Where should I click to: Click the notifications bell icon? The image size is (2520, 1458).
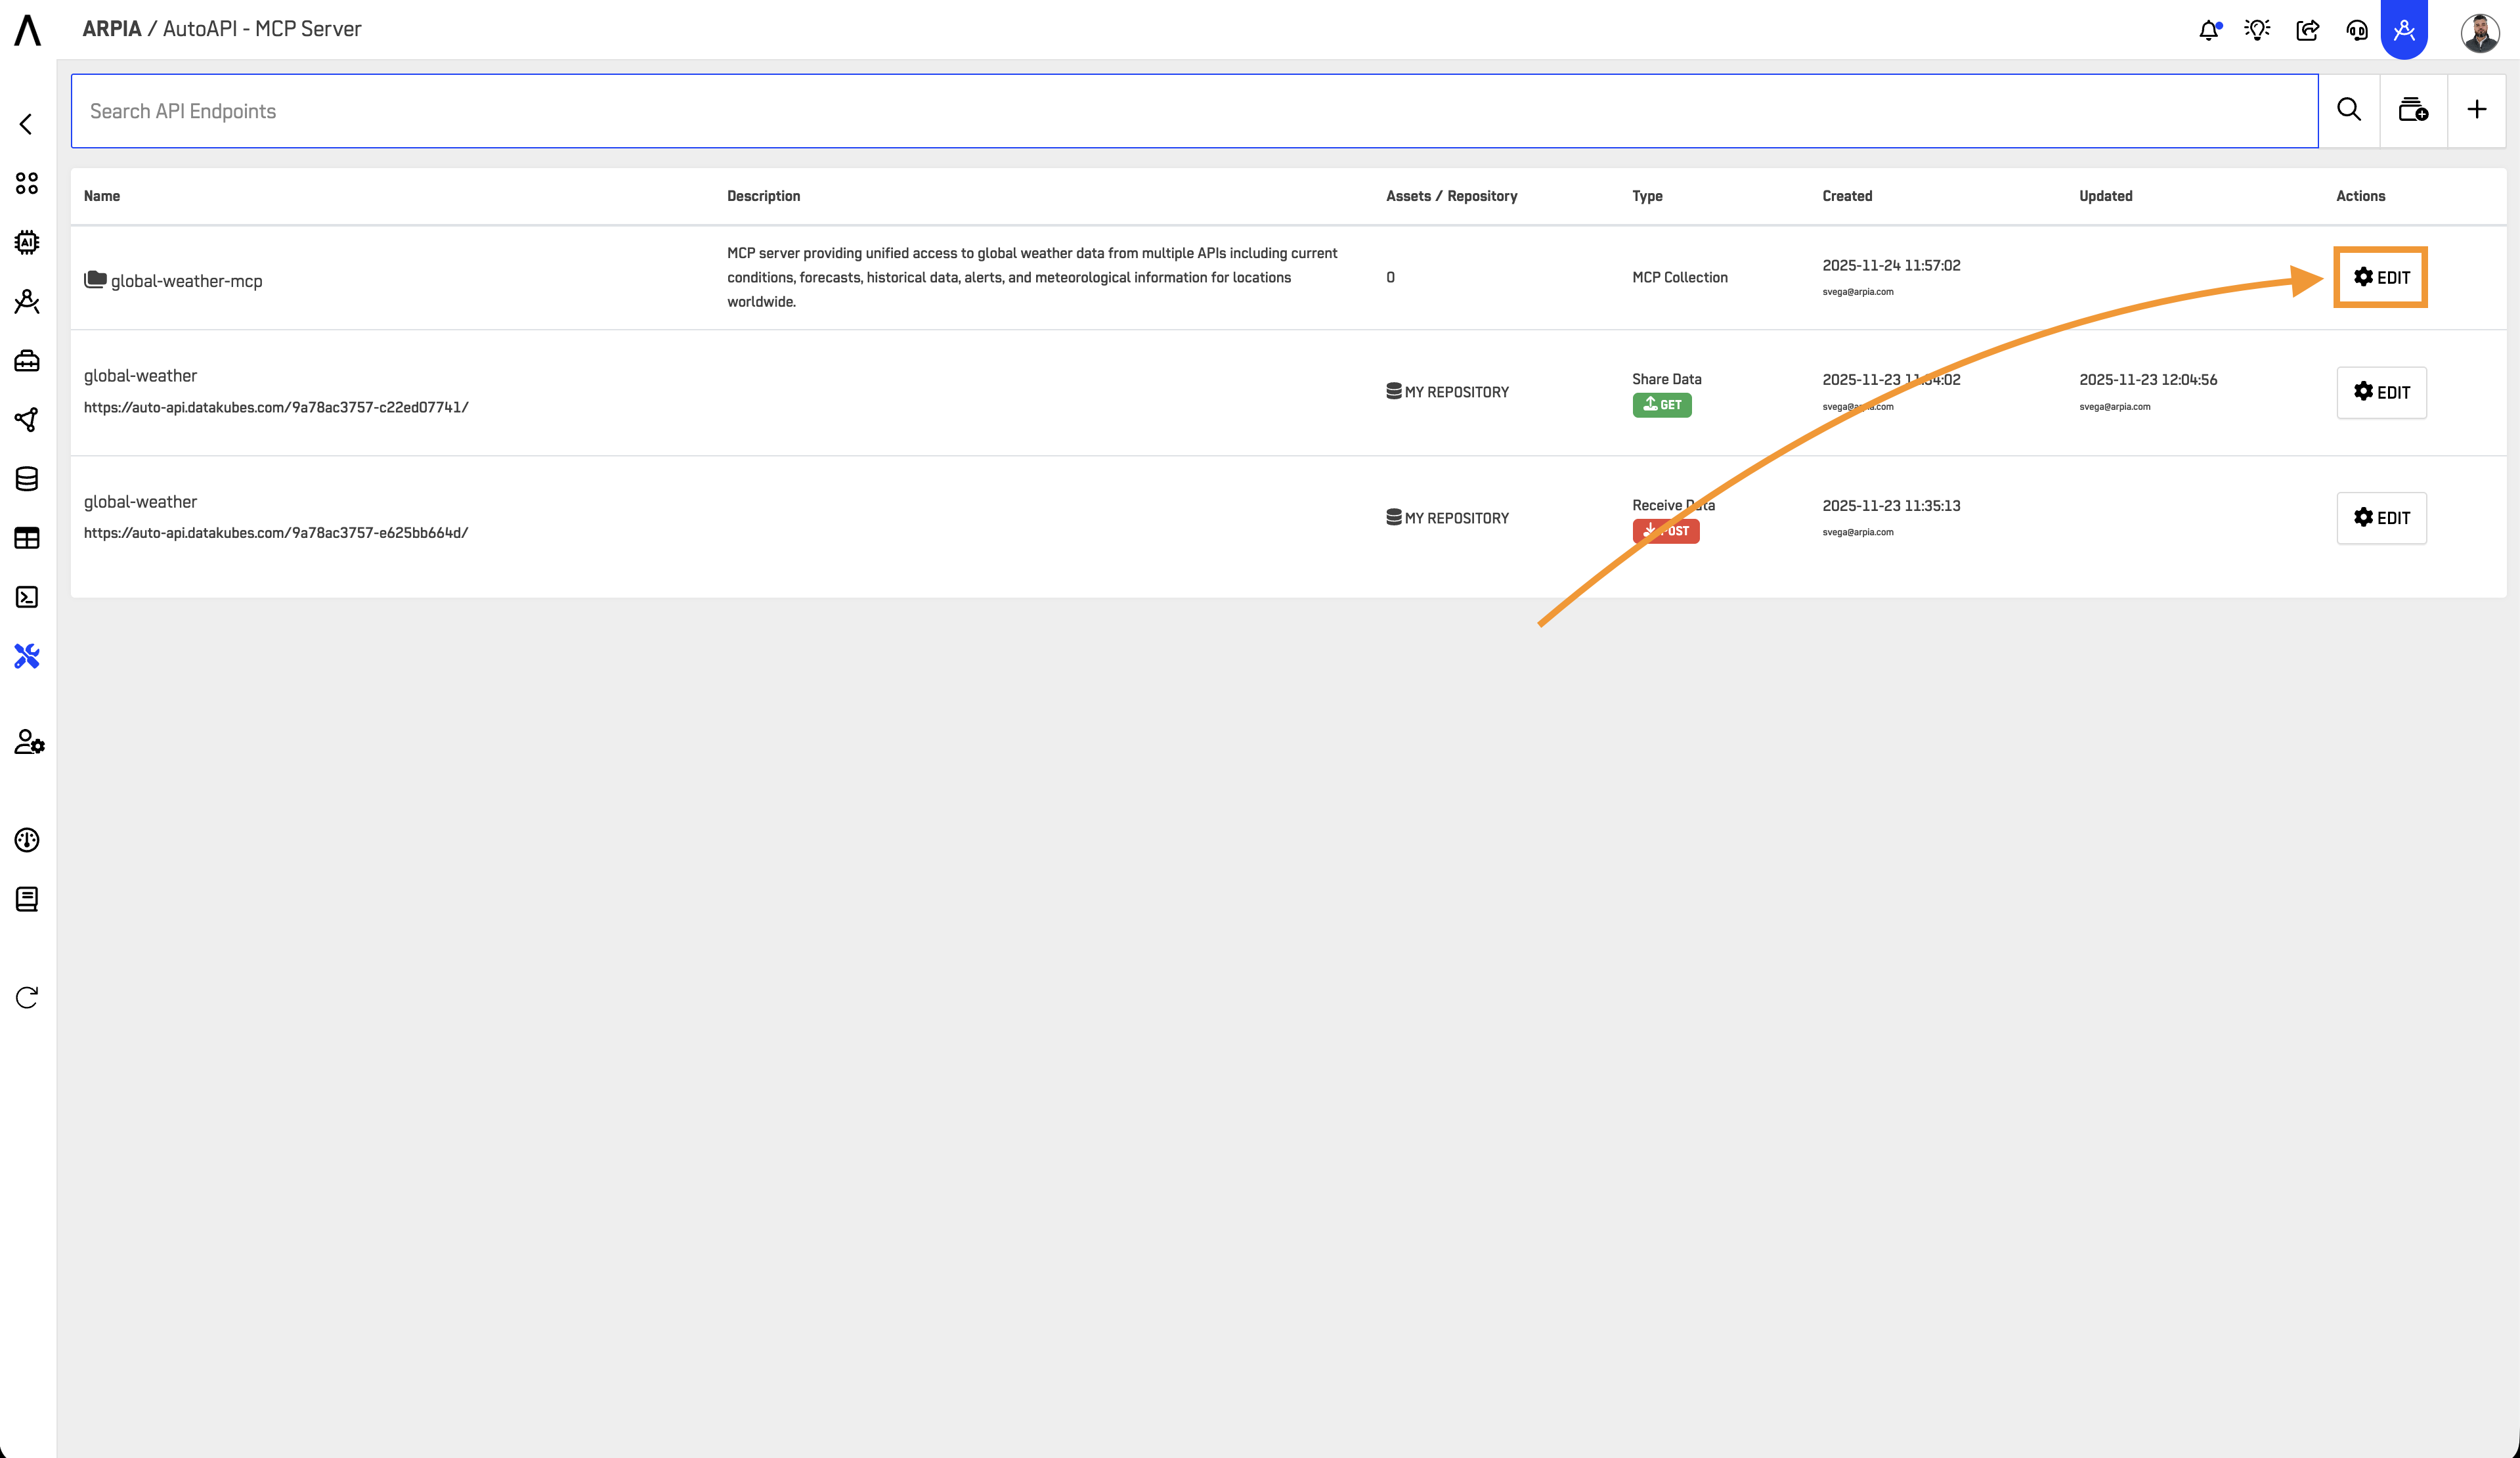2209,30
